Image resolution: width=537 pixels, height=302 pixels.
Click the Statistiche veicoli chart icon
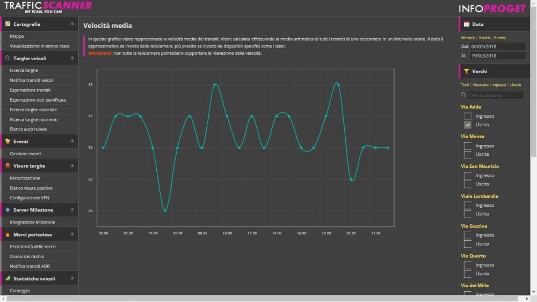(8, 279)
